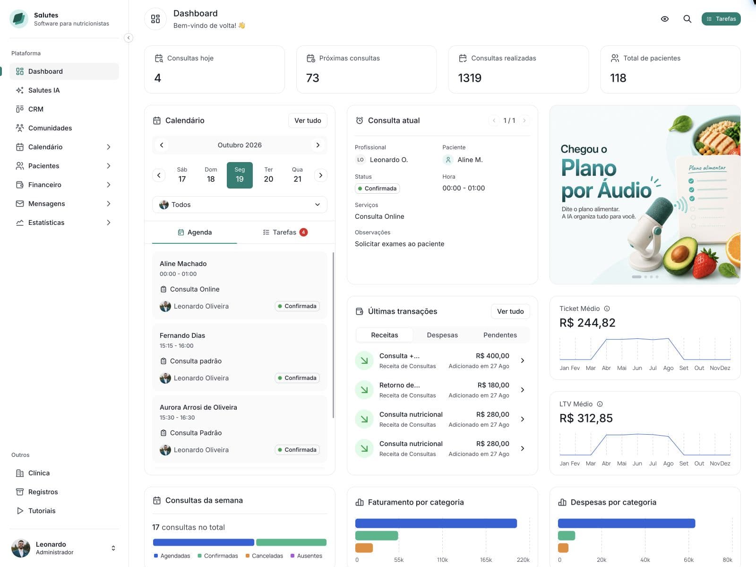Image resolution: width=756 pixels, height=567 pixels.
Task: Open Clínica in the sidebar
Action: [64, 473]
